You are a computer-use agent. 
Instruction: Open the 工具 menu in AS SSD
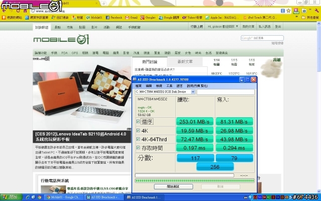point(170,86)
